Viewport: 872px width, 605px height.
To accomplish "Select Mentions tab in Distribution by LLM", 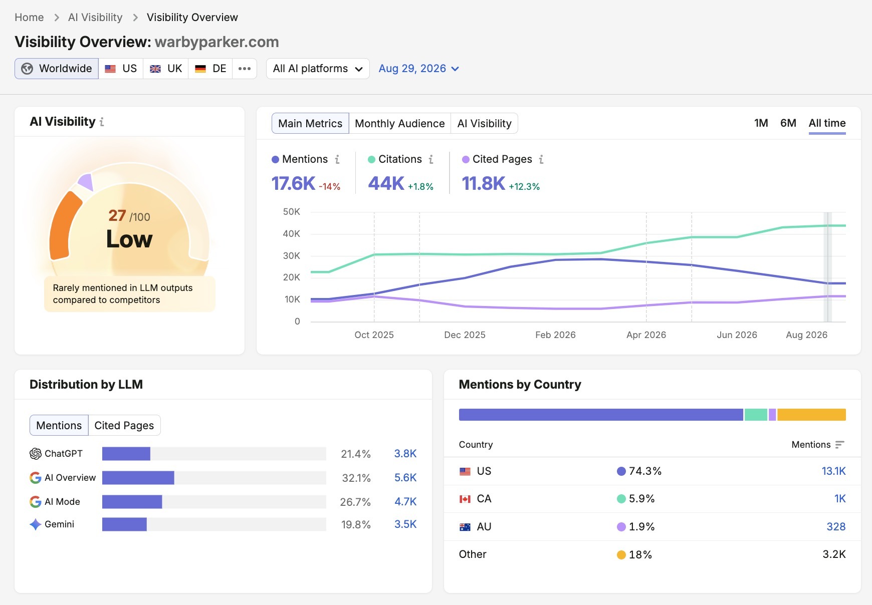I will pyautogui.click(x=59, y=425).
